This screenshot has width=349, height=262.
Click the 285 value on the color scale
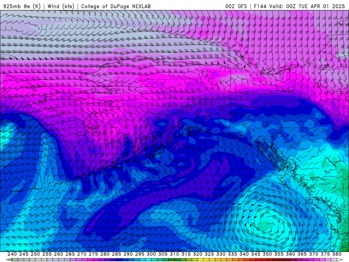tap(116, 254)
